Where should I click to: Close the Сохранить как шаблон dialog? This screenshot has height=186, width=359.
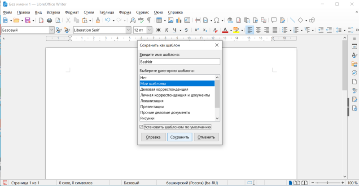coord(217,45)
